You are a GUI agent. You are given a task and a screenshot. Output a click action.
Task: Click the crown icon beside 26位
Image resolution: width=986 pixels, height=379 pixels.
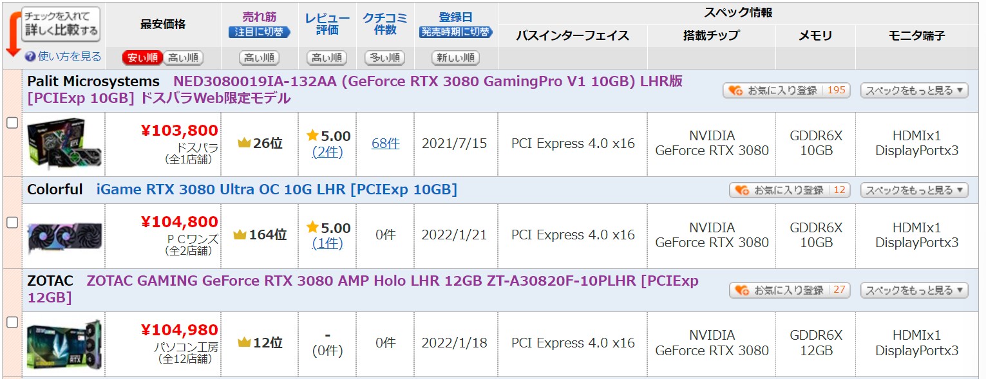(244, 143)
